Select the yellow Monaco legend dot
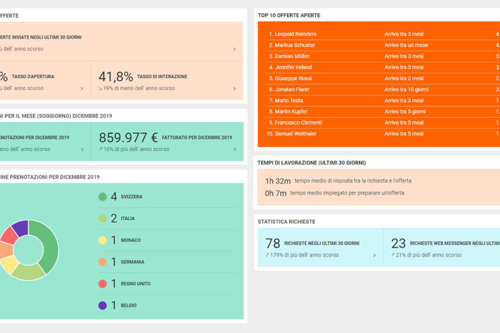The image size is (500, 333). [102, 240]
